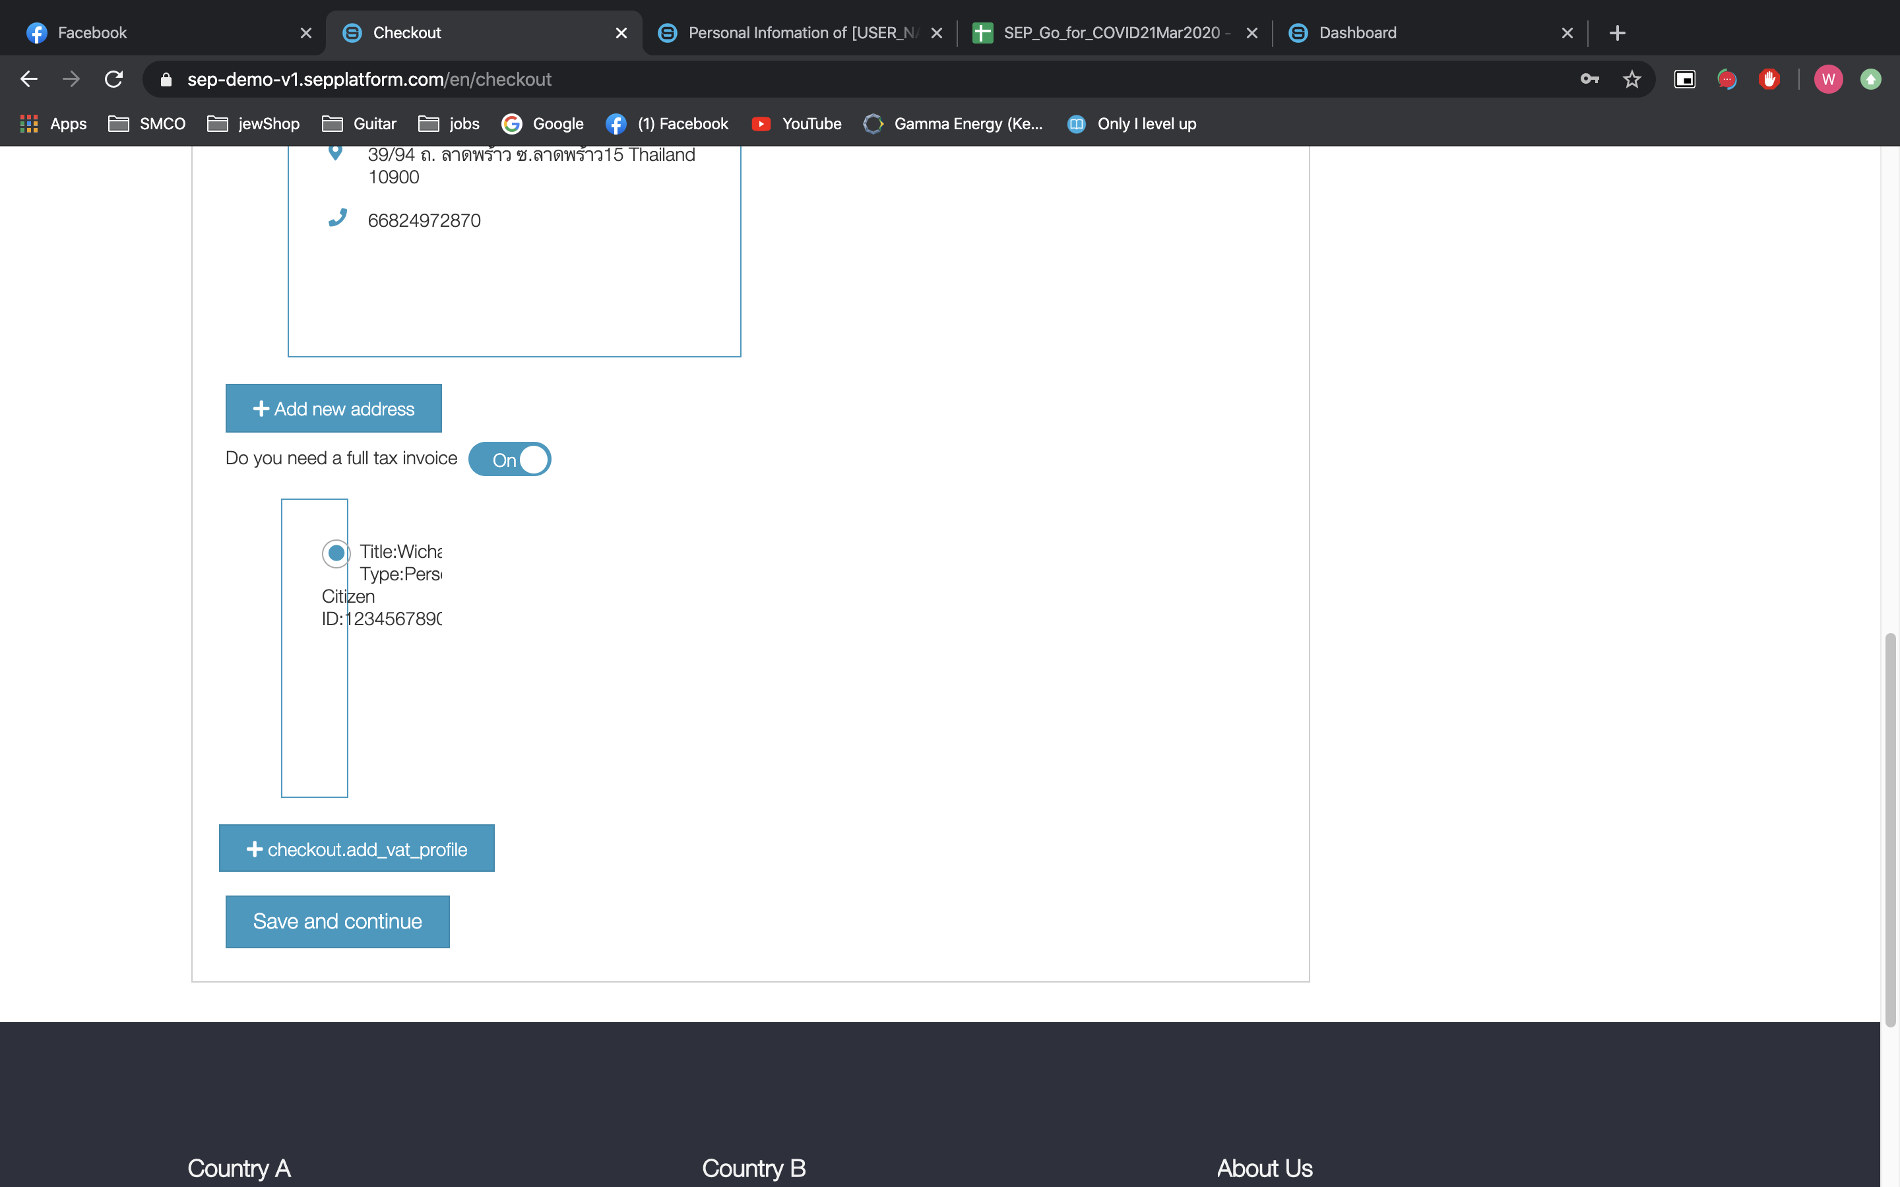Viewport: 1900px width, 1187px height.
Task: Open the red chat extension icon
Action: (x=1726, y=79)
